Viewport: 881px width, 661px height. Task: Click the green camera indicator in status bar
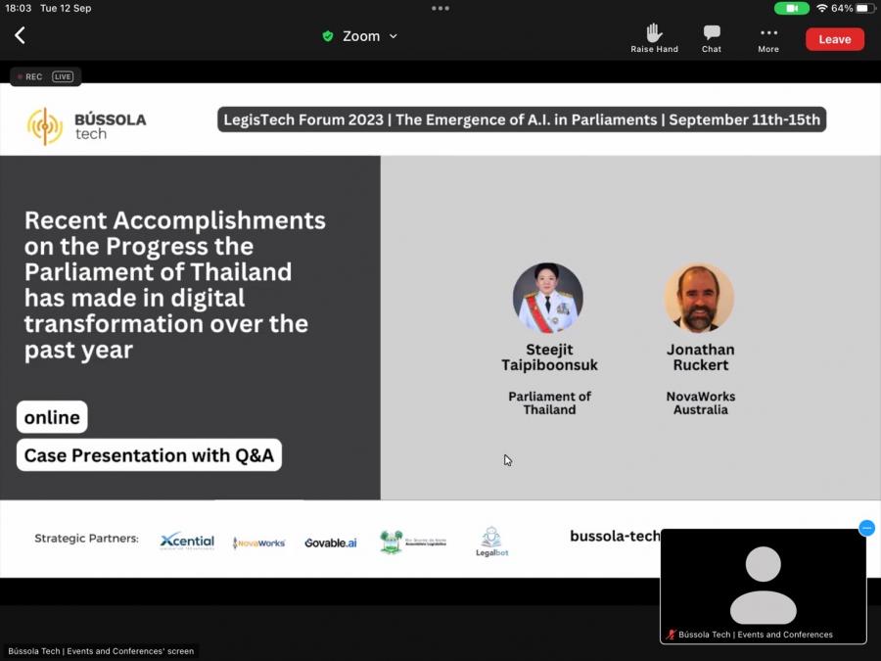pyautogui.click(x=791, y=8)
